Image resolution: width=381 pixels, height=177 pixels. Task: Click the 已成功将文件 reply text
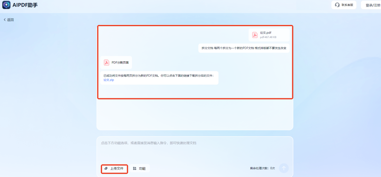(x=158, y=76)
